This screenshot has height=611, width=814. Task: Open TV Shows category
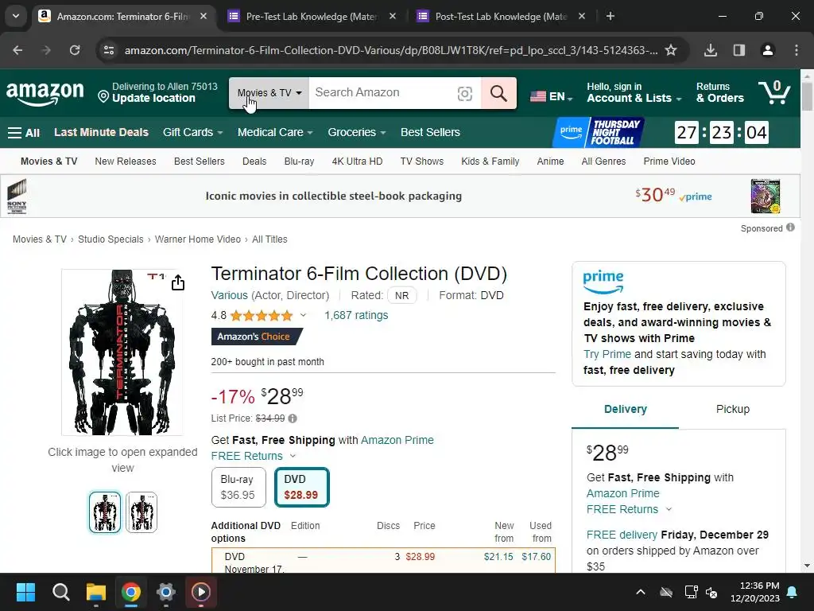tap(421, 161)
